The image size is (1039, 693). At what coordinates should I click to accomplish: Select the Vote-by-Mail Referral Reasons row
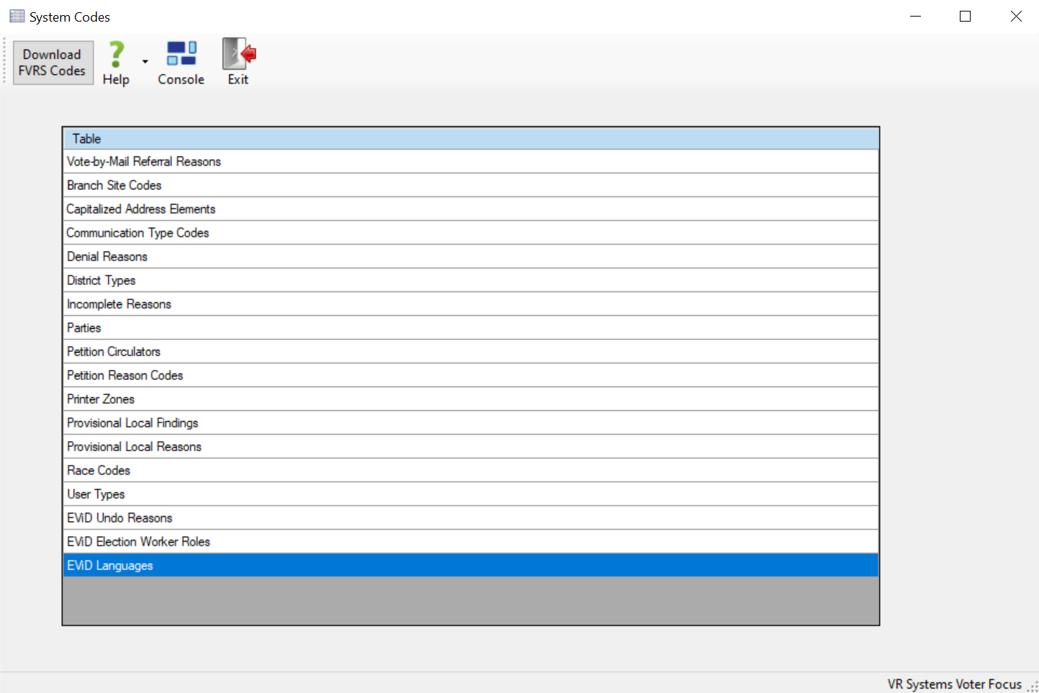pyautogui.click(x=144, y=162)
